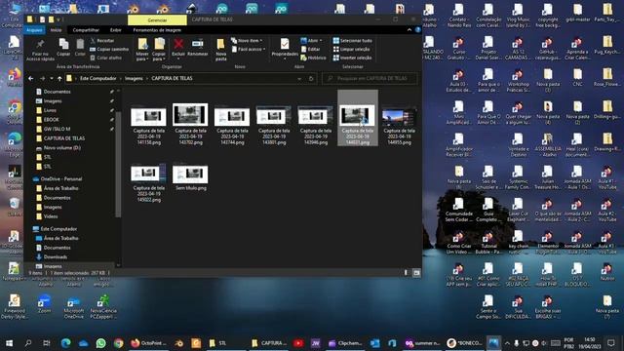Rename file with Renomear icon
This screenshot has height=351, width=624.
coord(198,48)
